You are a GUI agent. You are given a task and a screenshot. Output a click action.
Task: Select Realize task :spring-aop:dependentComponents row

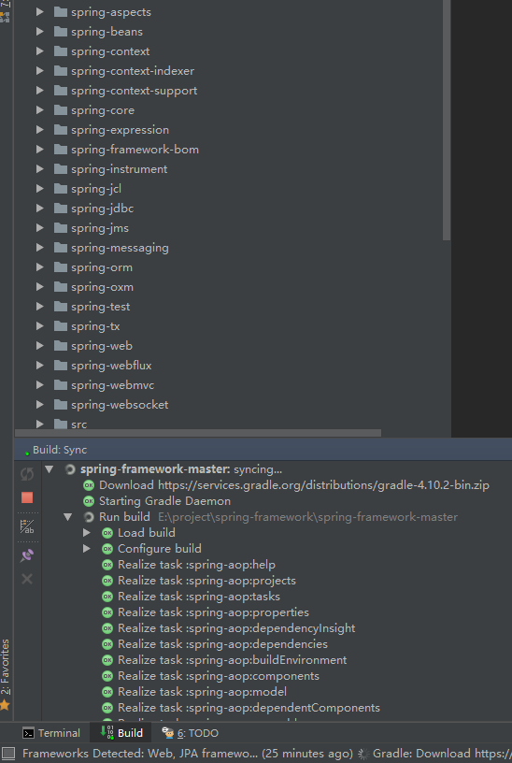pyautogui.click(x=249, y=708)
